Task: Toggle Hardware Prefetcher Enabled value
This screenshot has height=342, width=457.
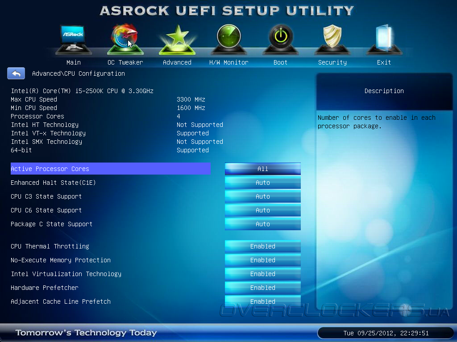Action: [262, 288]
